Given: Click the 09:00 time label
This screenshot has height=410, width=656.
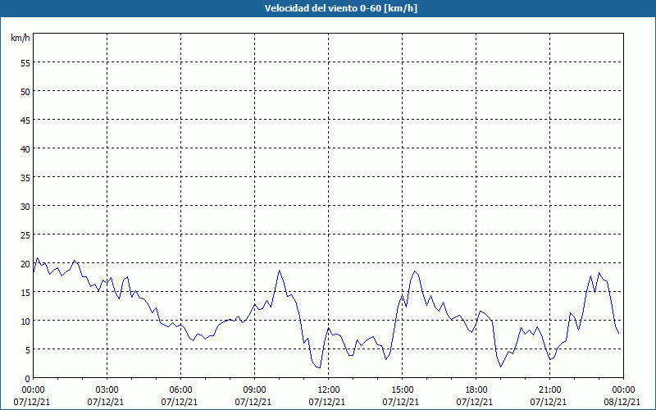Looking at the screenshot, I should click(254, 389).
